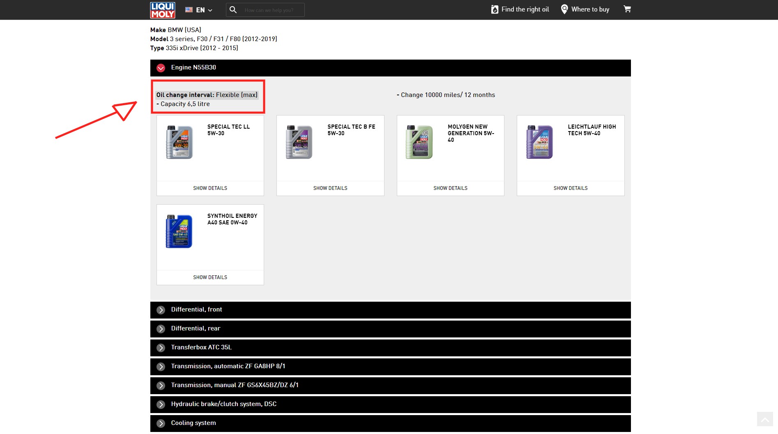The width and height of the screenshot is (778, 434).
Task: Click the oil canister icon
Action: pyautogui.click(x=495, y=9)
